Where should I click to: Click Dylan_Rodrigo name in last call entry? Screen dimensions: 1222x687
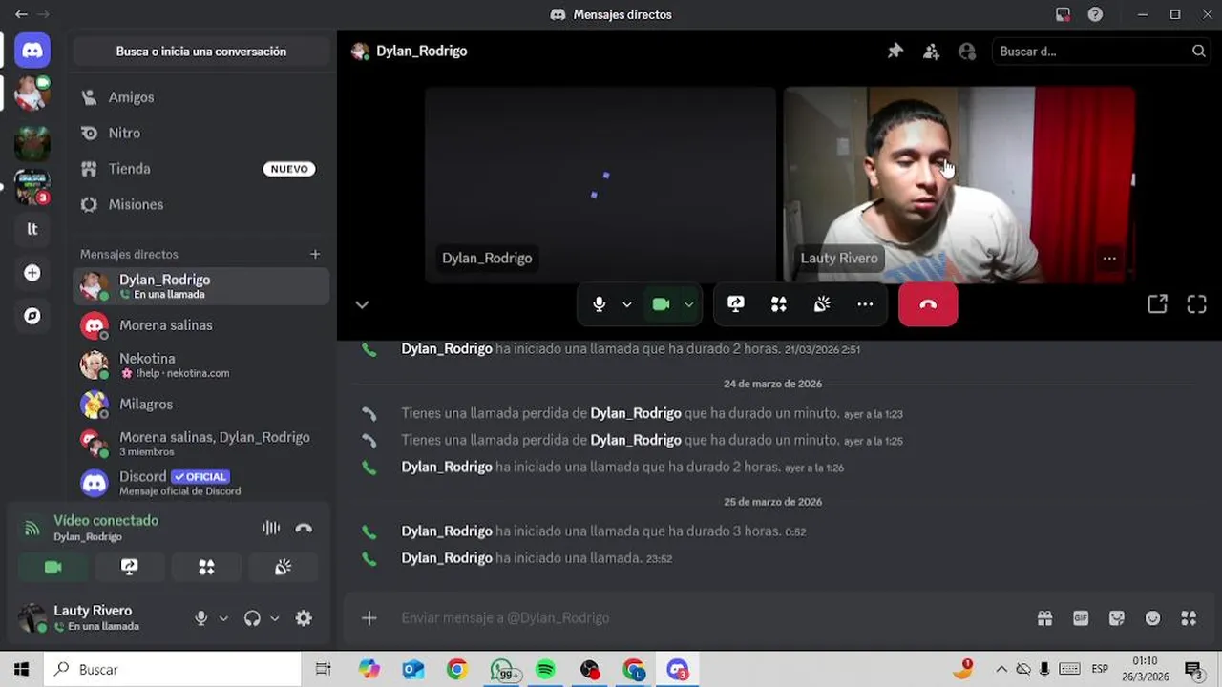click(447, 557)
